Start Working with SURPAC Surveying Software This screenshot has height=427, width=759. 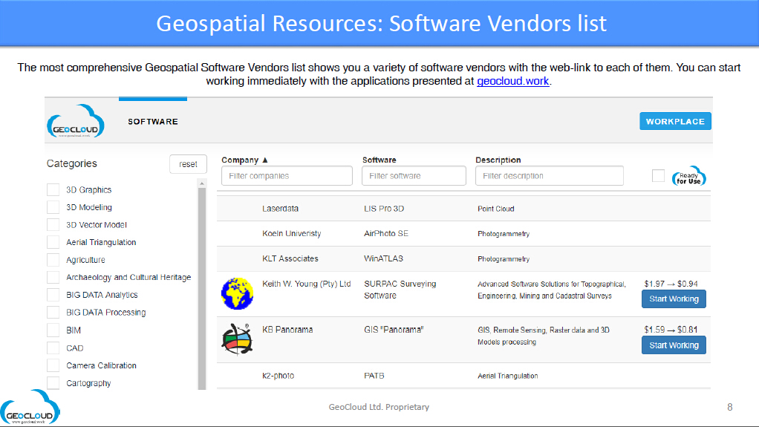[674, 299]
